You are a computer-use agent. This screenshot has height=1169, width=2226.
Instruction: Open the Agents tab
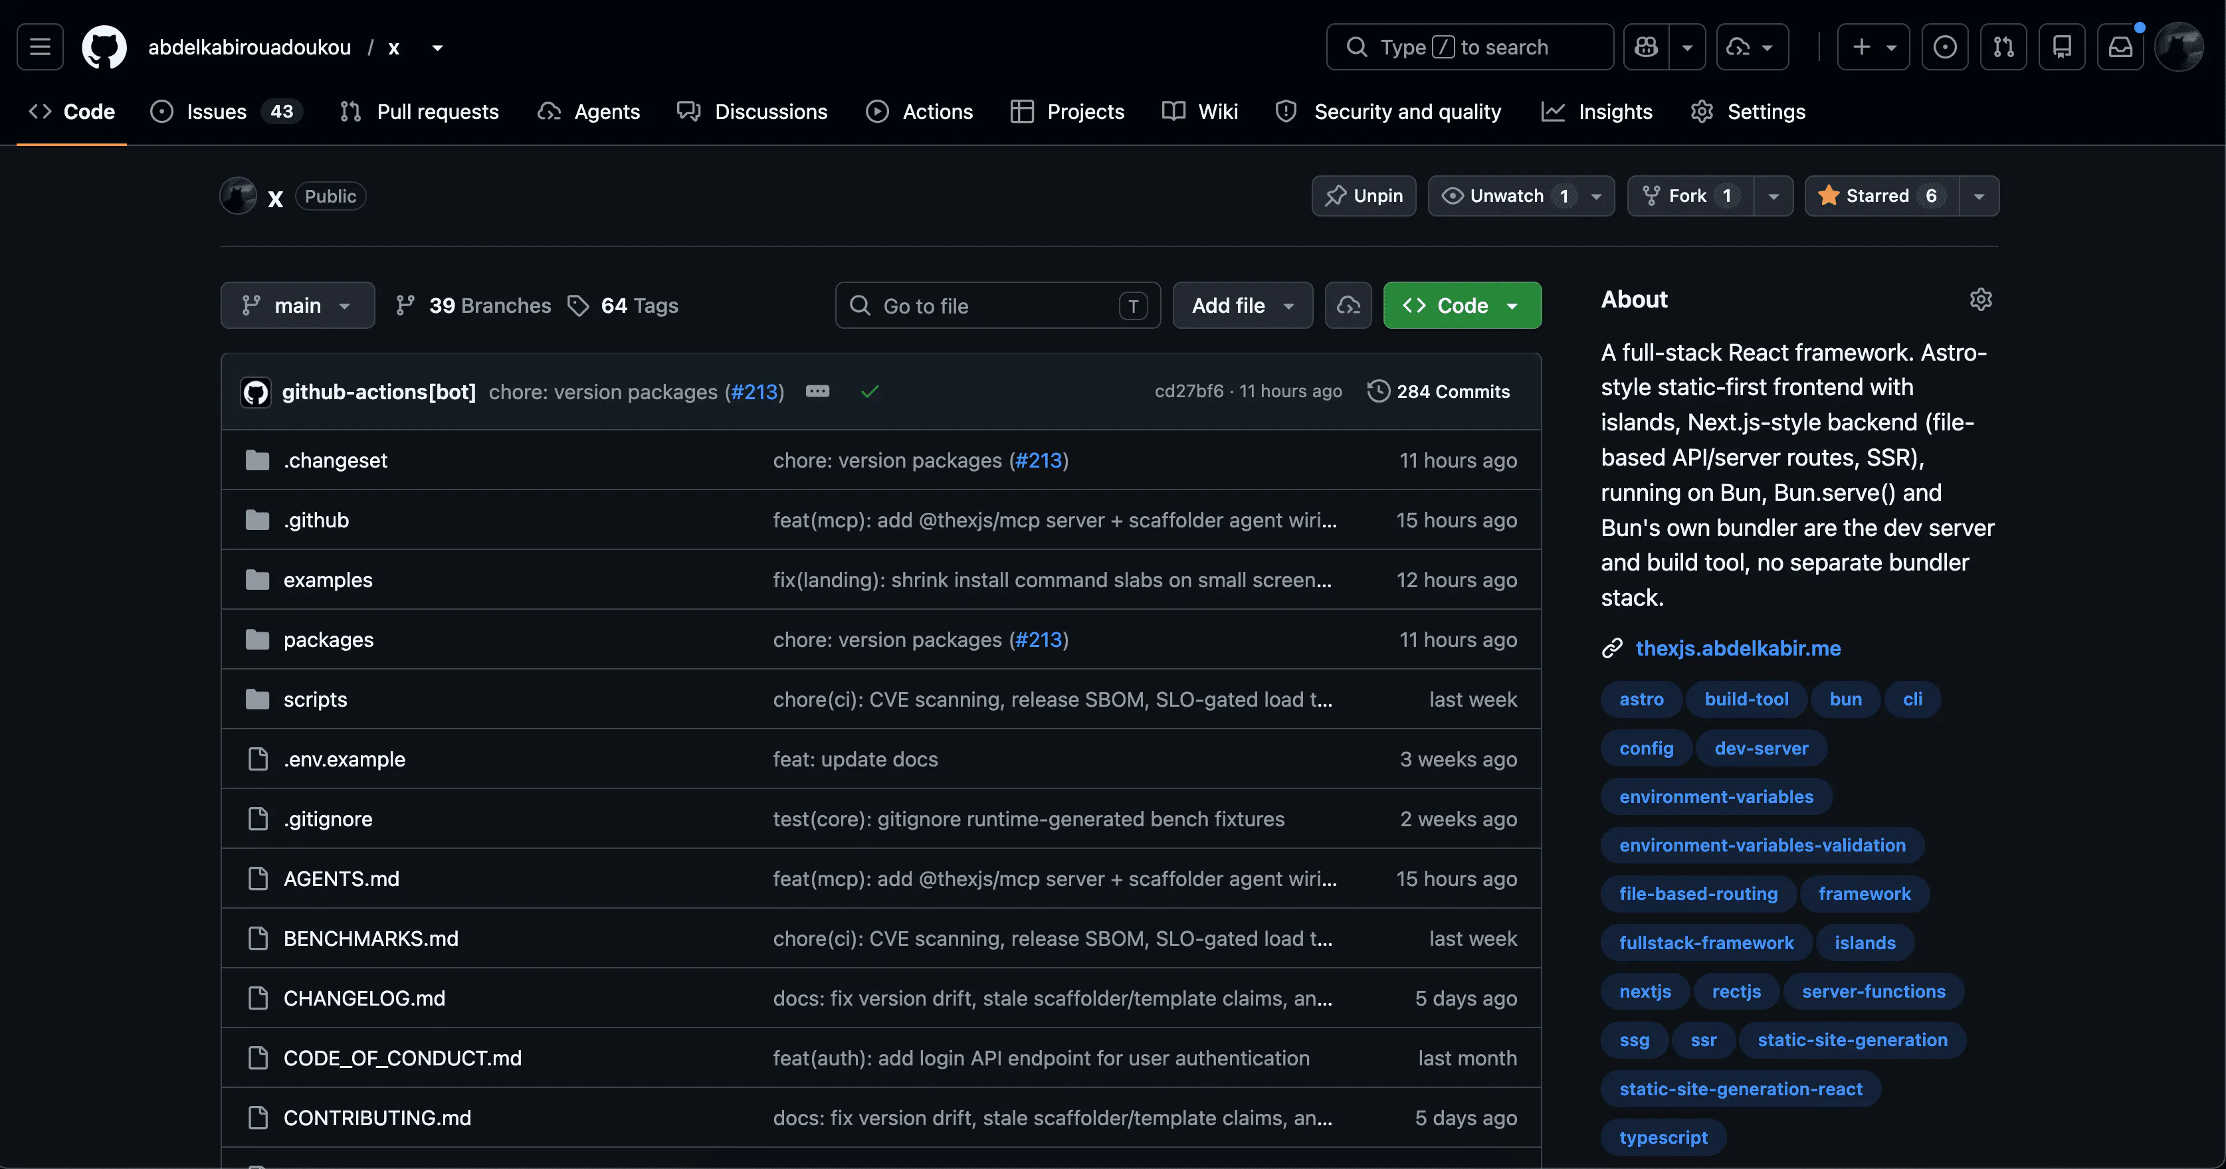click(x=589, y=111)
